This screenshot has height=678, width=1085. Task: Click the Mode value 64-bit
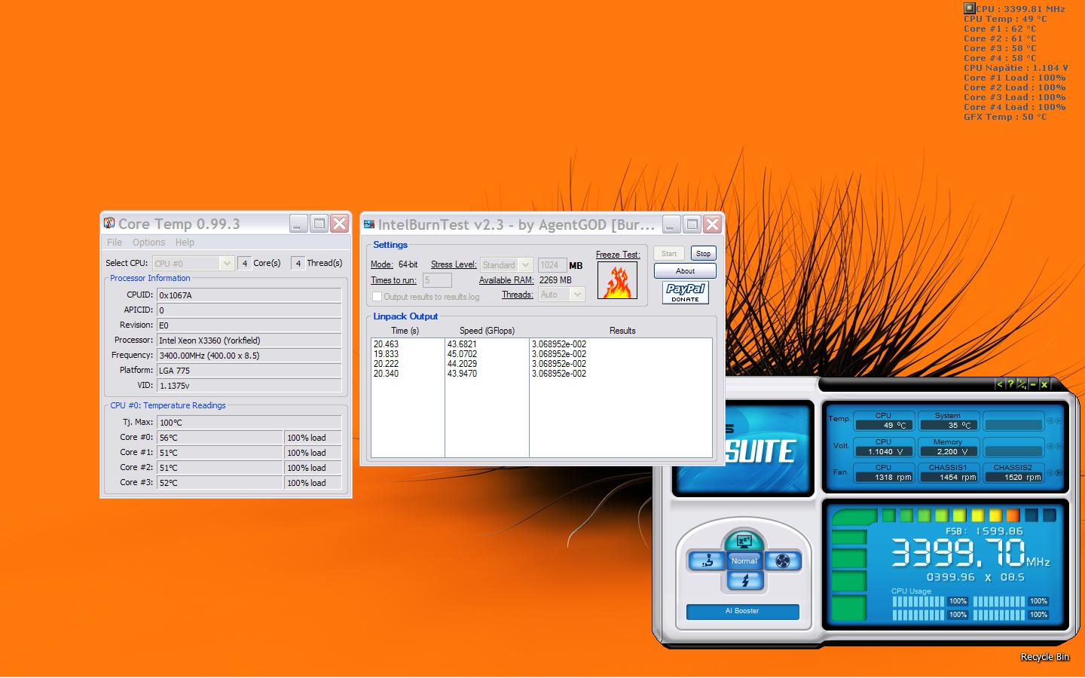pos(408,265)
